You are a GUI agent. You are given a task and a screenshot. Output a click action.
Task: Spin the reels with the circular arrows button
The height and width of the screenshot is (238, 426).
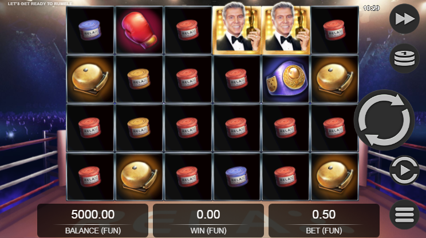384,120
